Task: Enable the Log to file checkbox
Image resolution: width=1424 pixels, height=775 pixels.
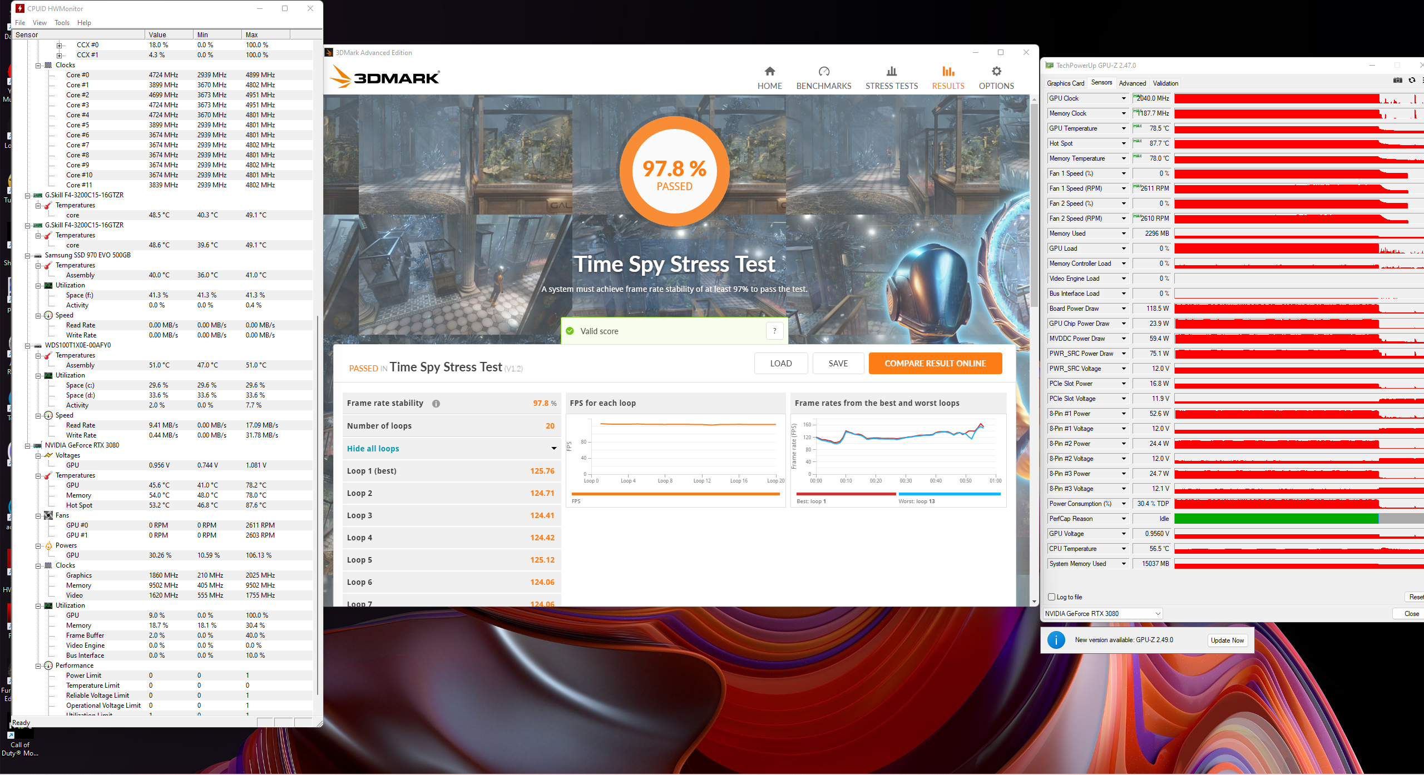Action: (x=1051, y=597)
